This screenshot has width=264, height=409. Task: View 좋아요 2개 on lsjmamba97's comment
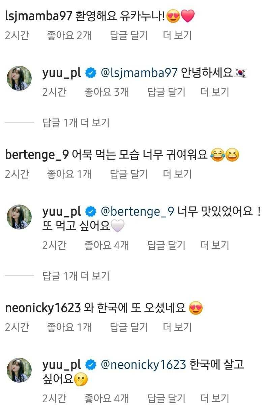(69, 35)
